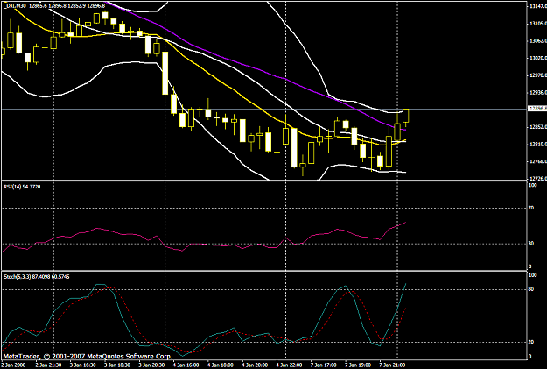Click the 13147.0 price axis label
This screenshot has width=547, height=369.
[538, 6]
